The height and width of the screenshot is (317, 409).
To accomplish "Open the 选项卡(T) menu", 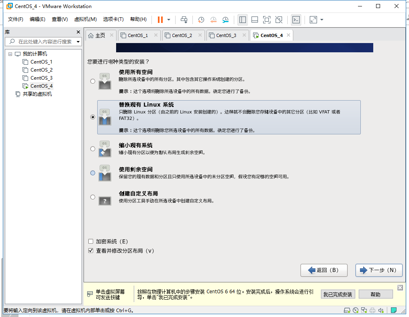I will coord(113,19).
